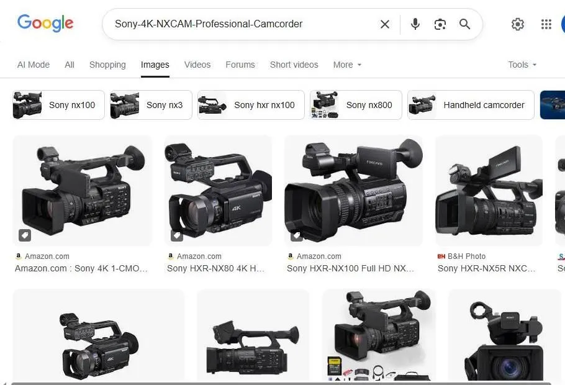565x385 pixels.
Task: Click 'Amazon.com : Sony 4K 1-CMO…' title
Action: [81, 268]
